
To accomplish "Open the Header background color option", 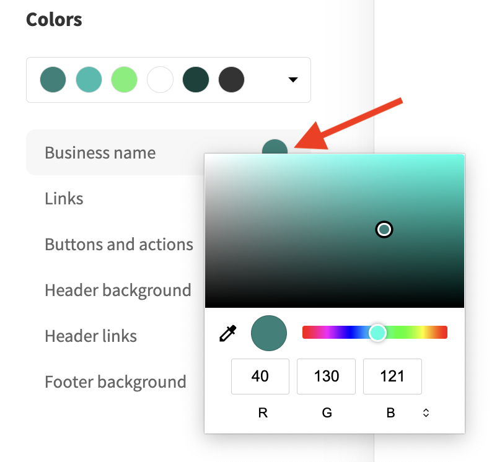I will [x=118, y=290].
